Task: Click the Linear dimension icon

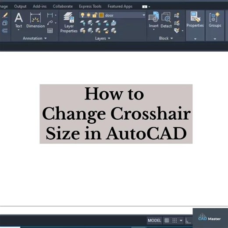Action: point(50,15)
